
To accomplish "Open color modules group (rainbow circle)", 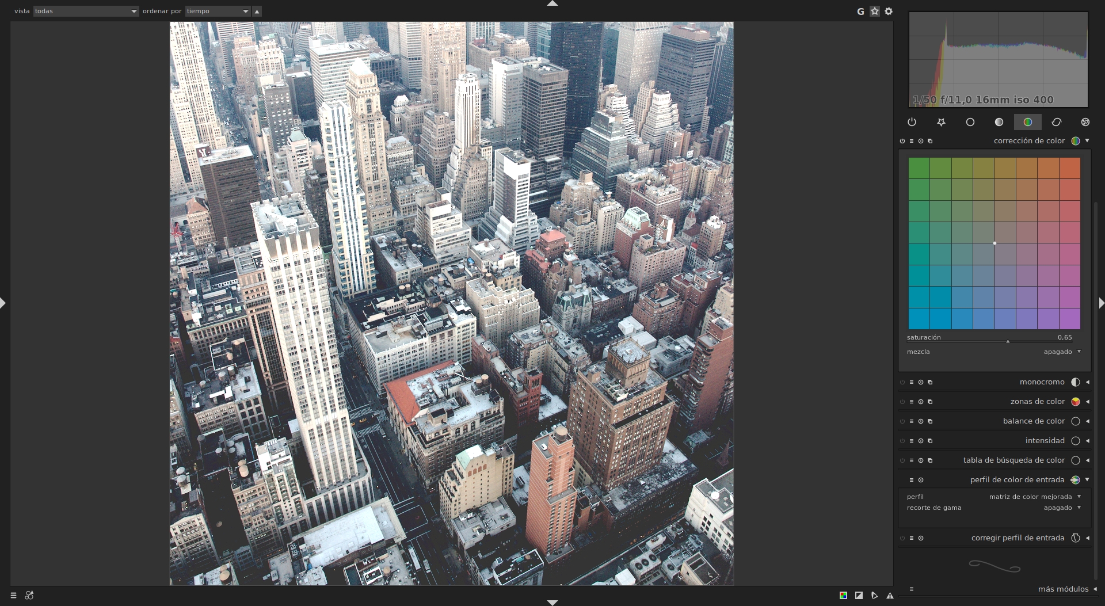I will [x=1027, y=122].
